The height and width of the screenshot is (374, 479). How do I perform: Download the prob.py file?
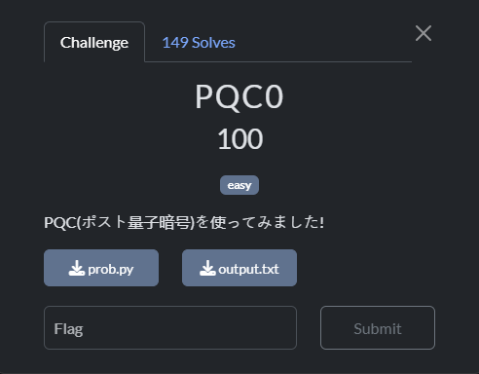pyautogui.click(x=101, y=268)
